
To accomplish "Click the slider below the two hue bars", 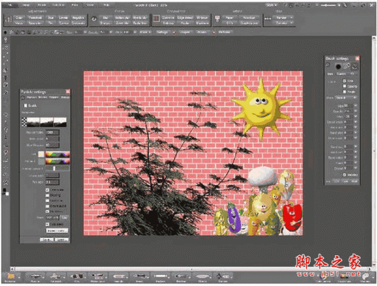I will coord(58,168).
